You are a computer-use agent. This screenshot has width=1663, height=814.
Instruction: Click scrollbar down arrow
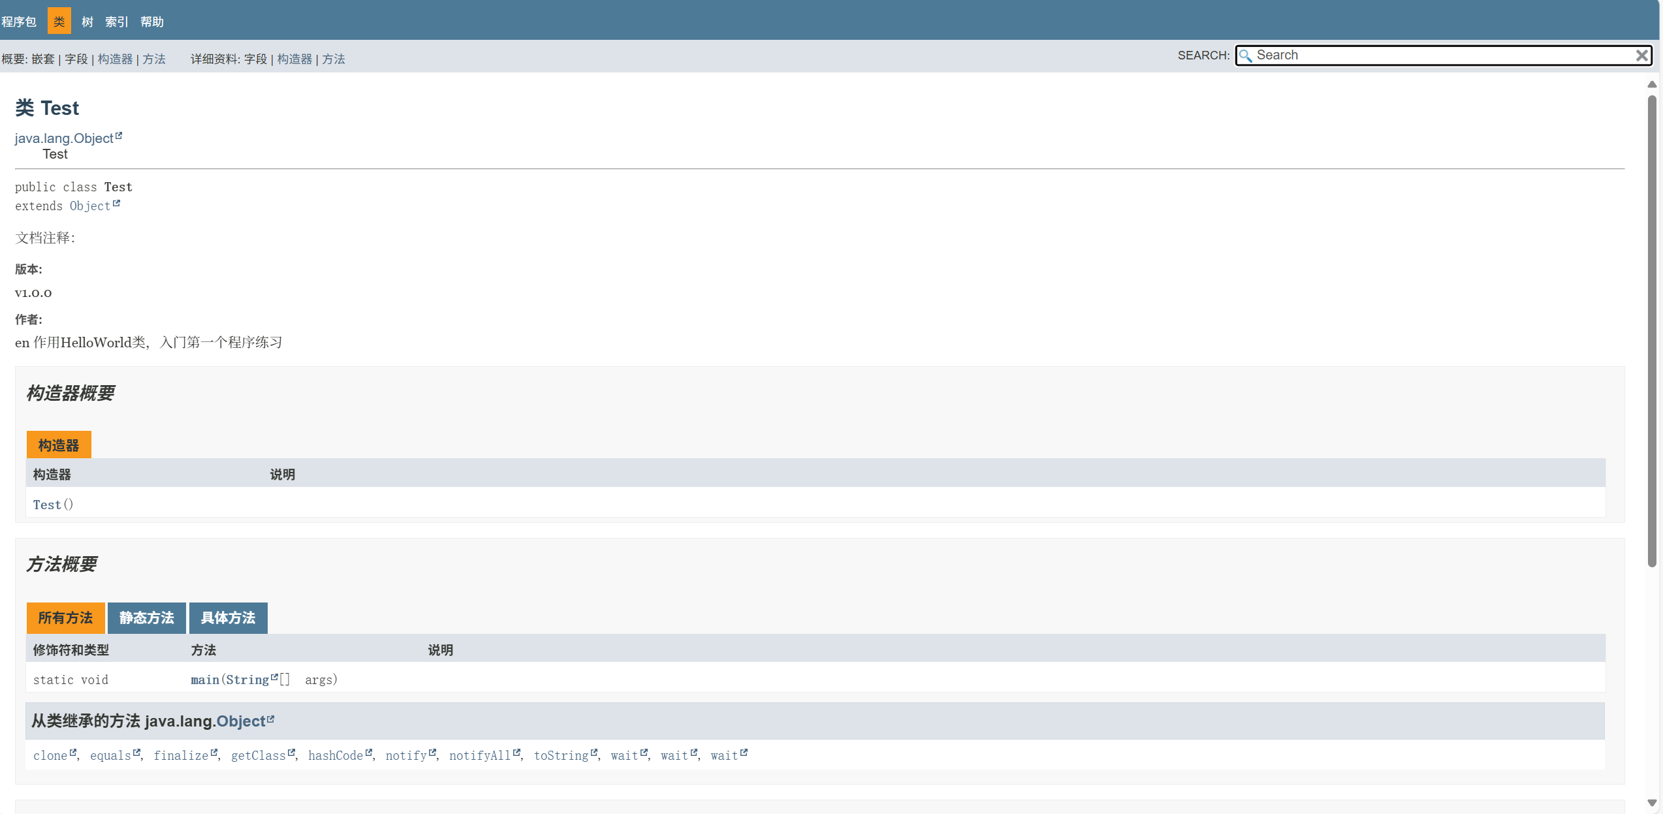pos(1652,803)
